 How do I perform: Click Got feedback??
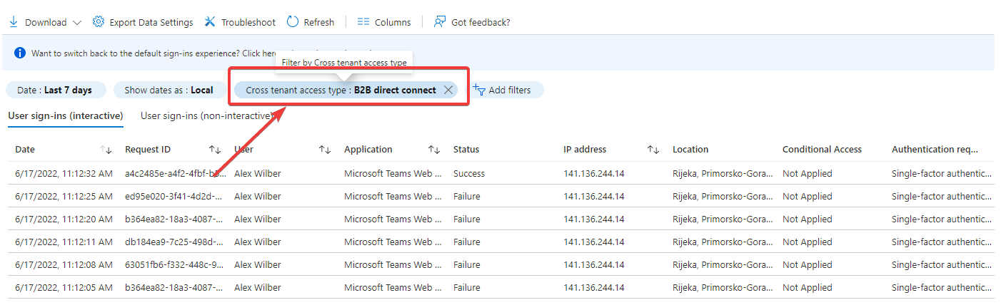pyautogui.click(x=472, y=22)
